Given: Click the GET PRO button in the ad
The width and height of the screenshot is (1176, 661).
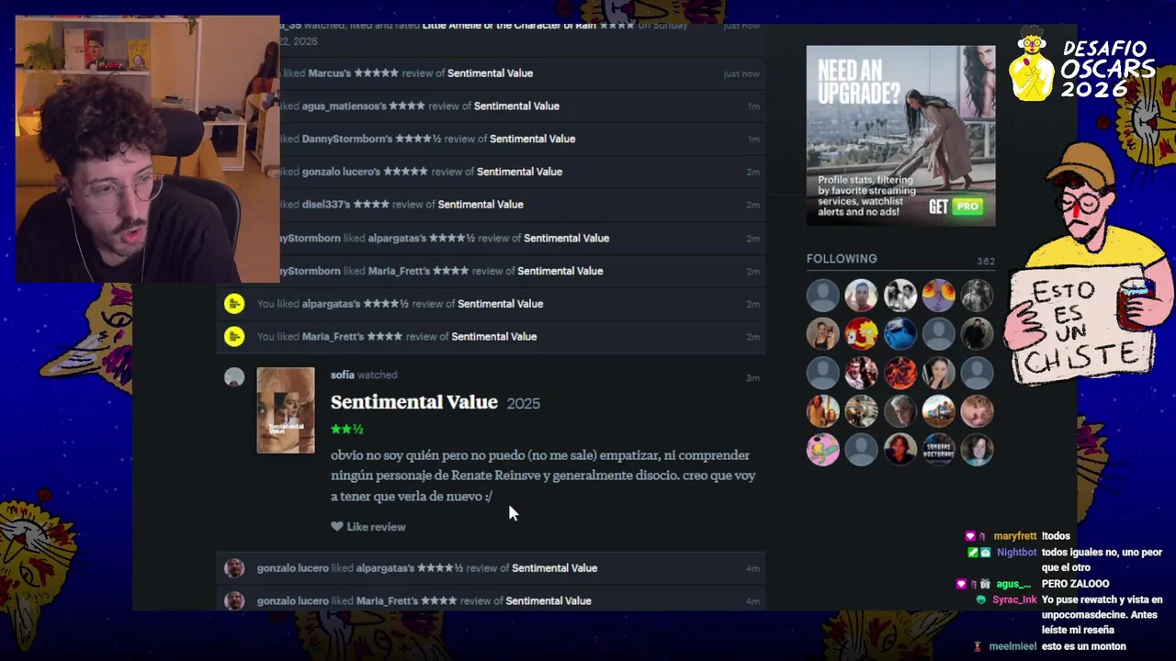Looking at the screenshot, I should 955,207.
